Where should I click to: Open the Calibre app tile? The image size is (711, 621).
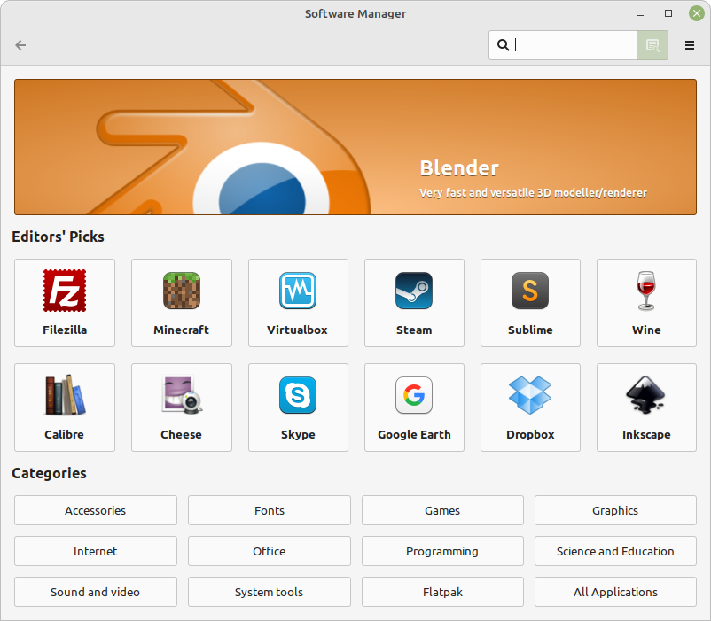(65, 408)
